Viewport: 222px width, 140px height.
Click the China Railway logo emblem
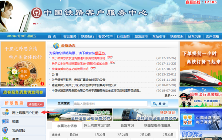[37, 13]
